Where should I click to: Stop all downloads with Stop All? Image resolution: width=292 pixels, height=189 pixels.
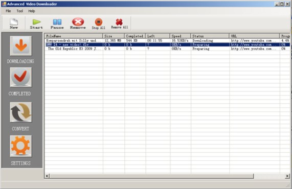coord(99,23)
